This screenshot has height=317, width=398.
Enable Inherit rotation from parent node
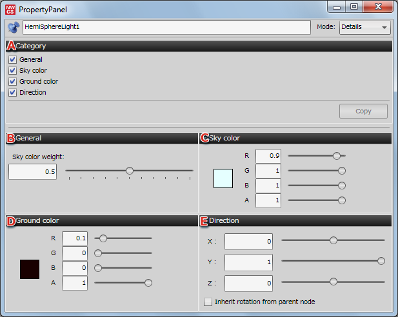[x=208, y=302]
